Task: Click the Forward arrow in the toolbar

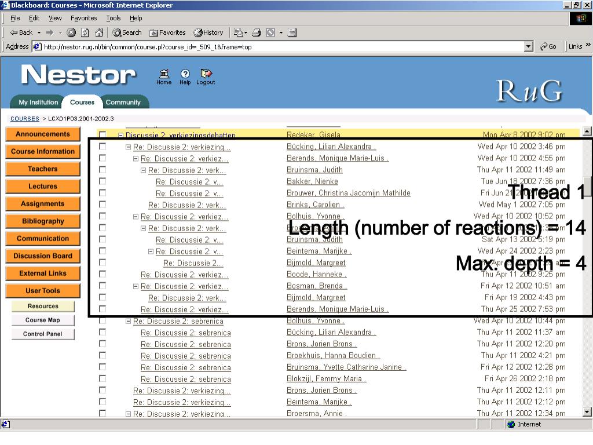Action: coord(50,32)
